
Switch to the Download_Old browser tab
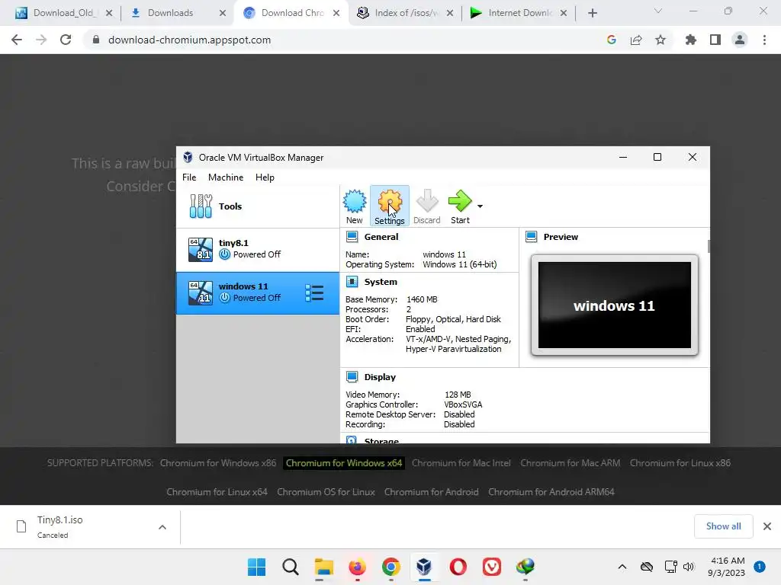point(63,13)
